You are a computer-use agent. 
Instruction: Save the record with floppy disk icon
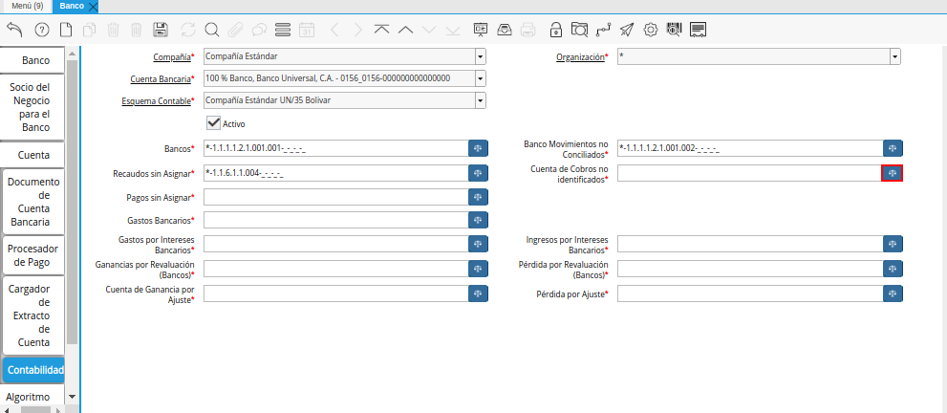coord(161,29)
